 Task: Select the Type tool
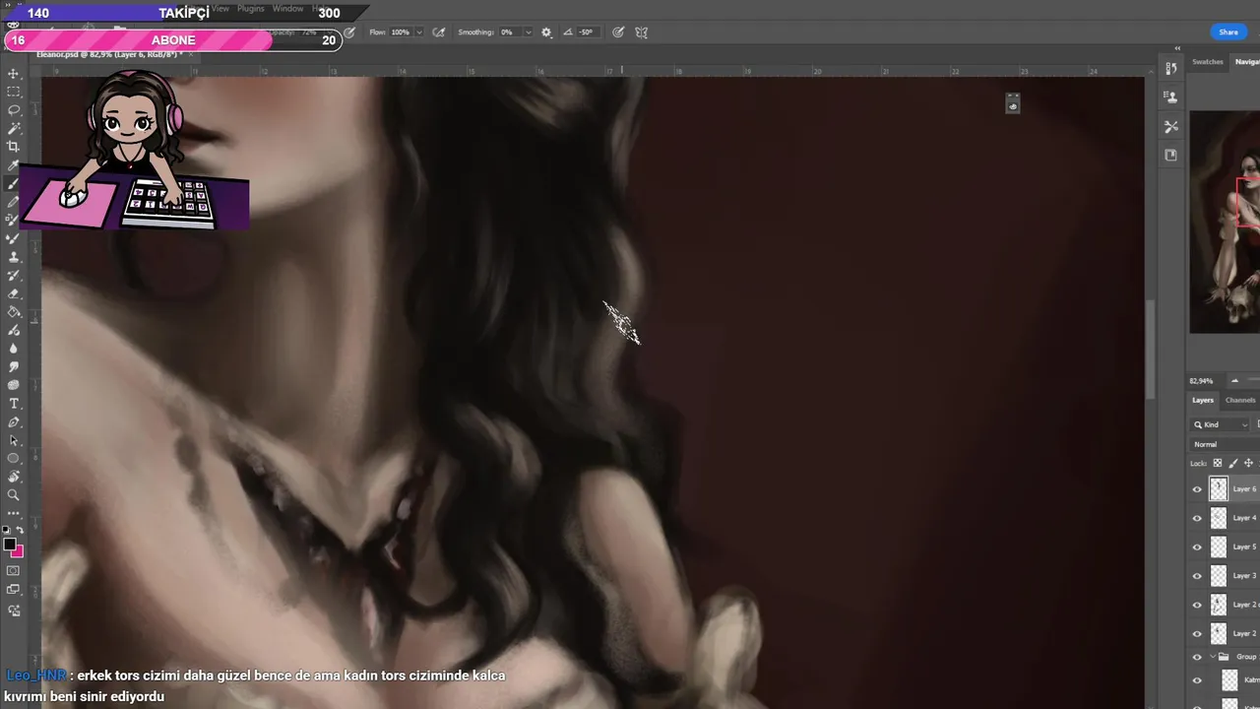(14, 404)
